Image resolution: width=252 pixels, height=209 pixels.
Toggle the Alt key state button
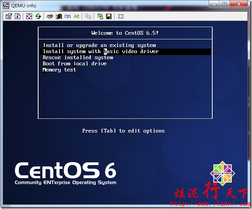(76, 16)
